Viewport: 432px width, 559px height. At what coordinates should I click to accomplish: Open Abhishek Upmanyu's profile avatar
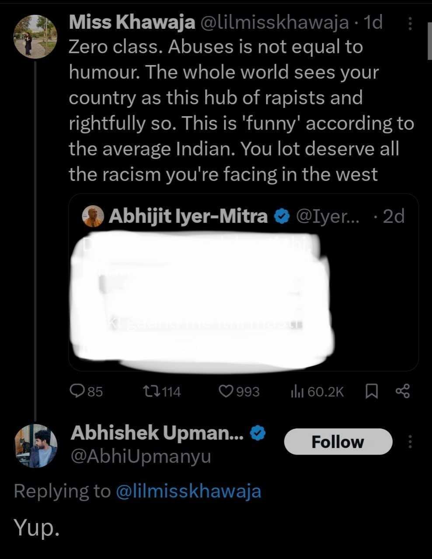(x=35, y=446)
